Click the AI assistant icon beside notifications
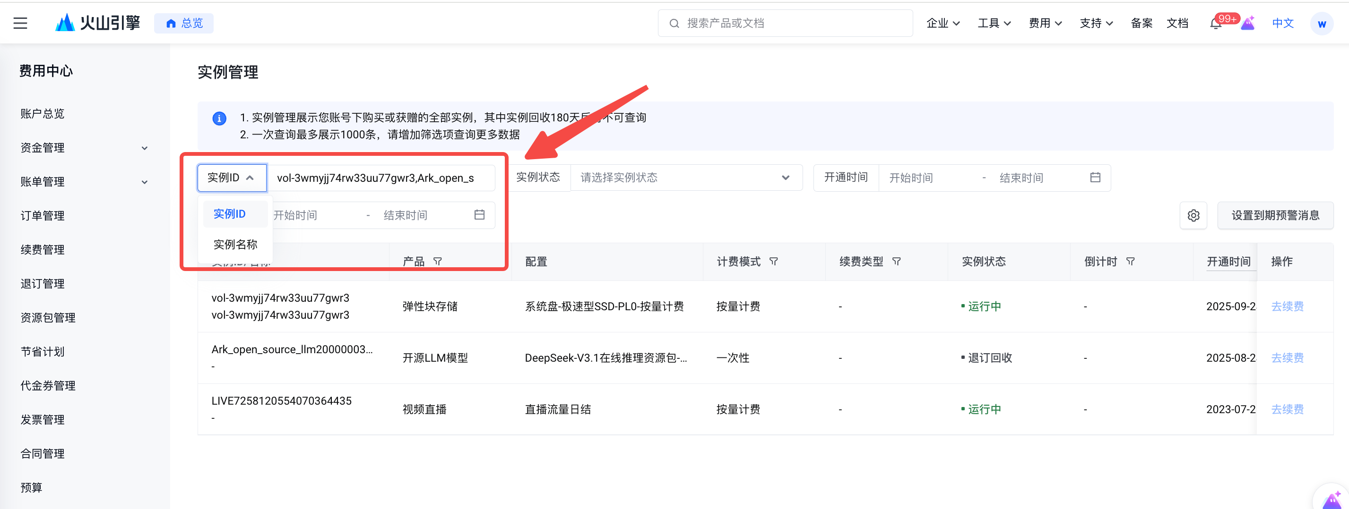Screen dimensions: 1349x509 [1248, 23]
